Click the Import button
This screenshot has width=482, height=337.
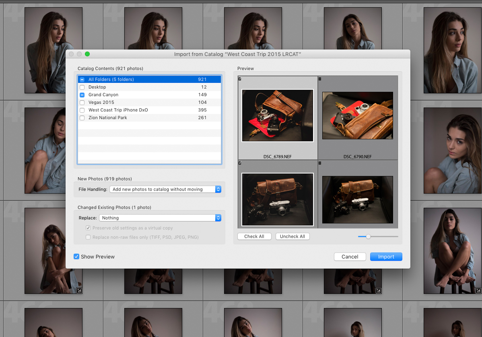pyautogui.click(x=386, y=257)
